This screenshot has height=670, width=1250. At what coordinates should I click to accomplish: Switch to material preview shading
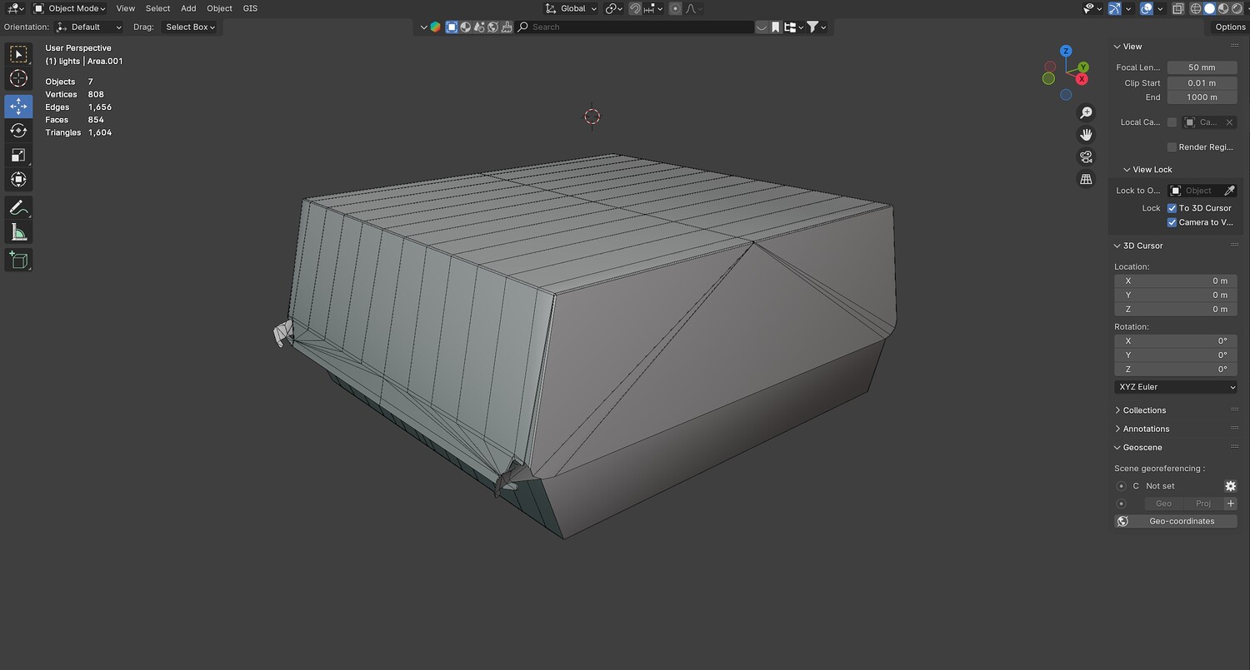pos(1222,8)
